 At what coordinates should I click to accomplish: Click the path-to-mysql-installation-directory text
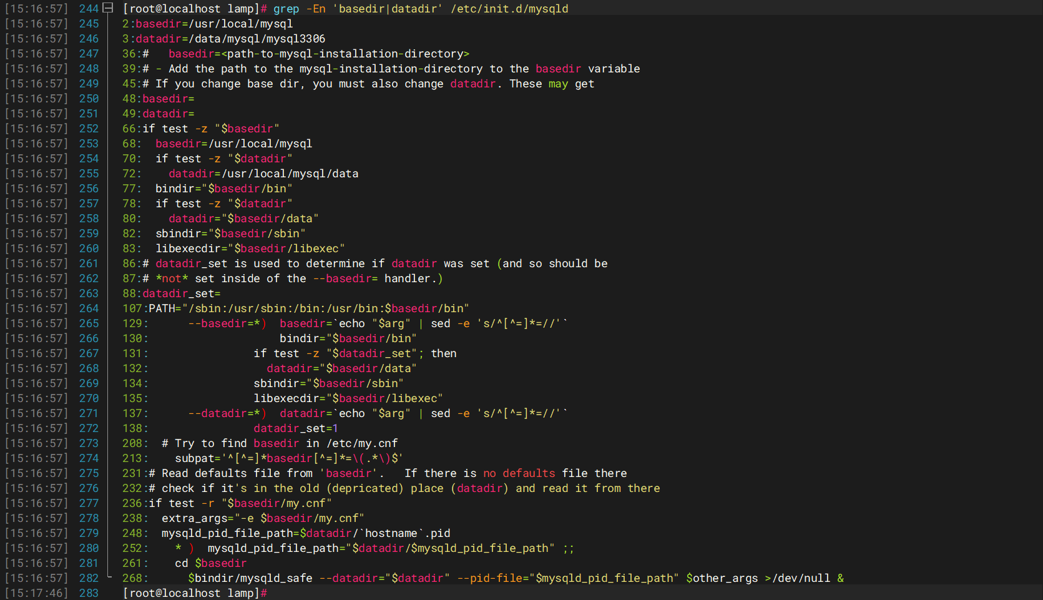tap(345, 54)
